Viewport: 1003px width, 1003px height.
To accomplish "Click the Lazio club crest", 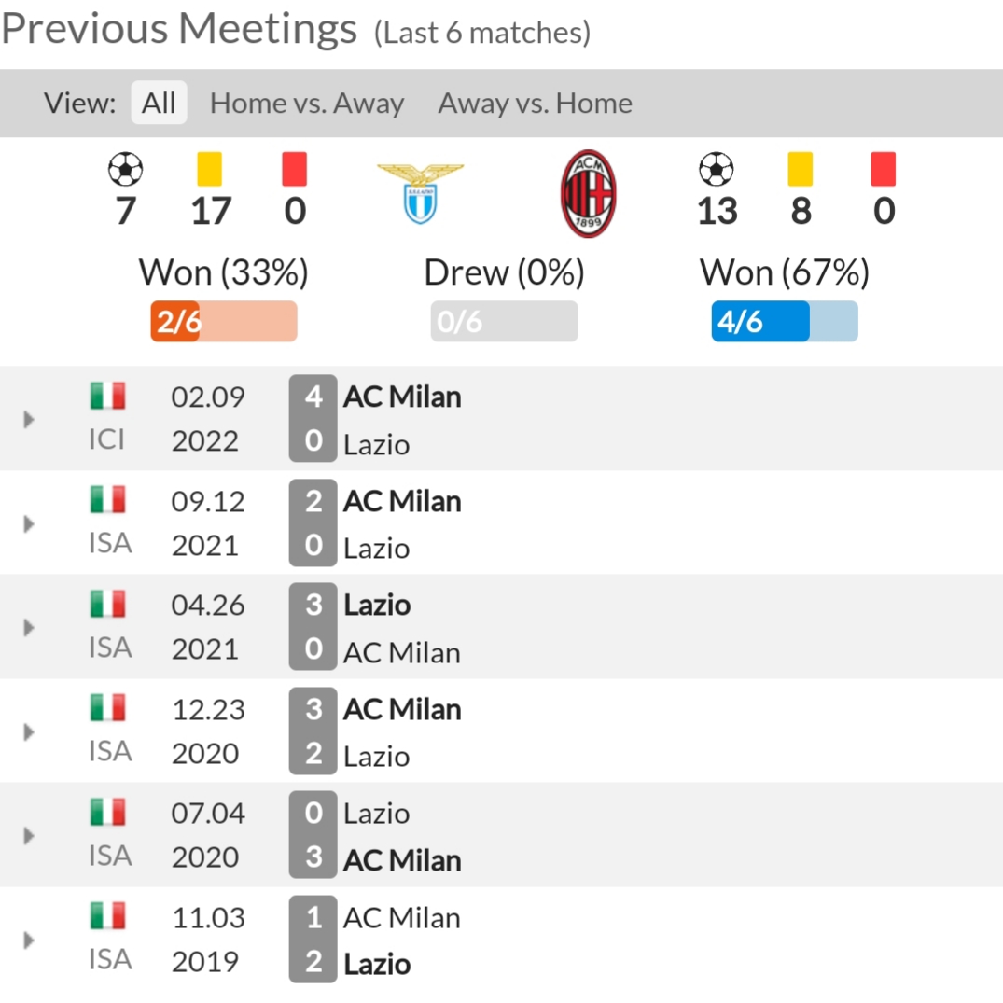I will click(420, 193).
